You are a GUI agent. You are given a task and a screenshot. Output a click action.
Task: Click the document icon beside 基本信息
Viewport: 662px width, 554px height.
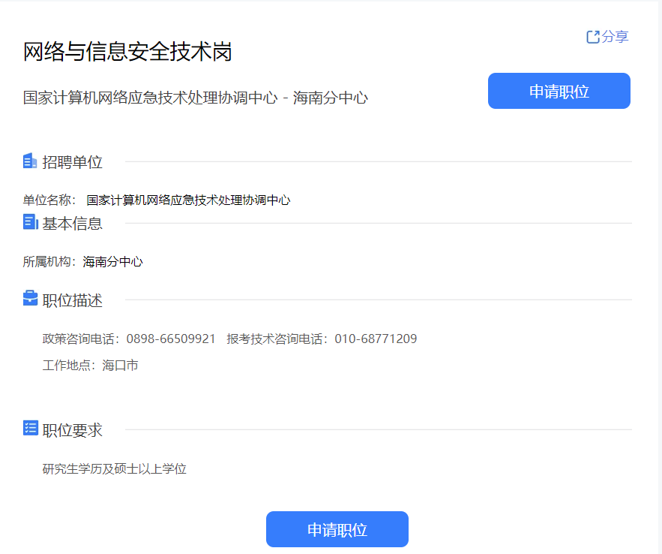tap(30, 222)
